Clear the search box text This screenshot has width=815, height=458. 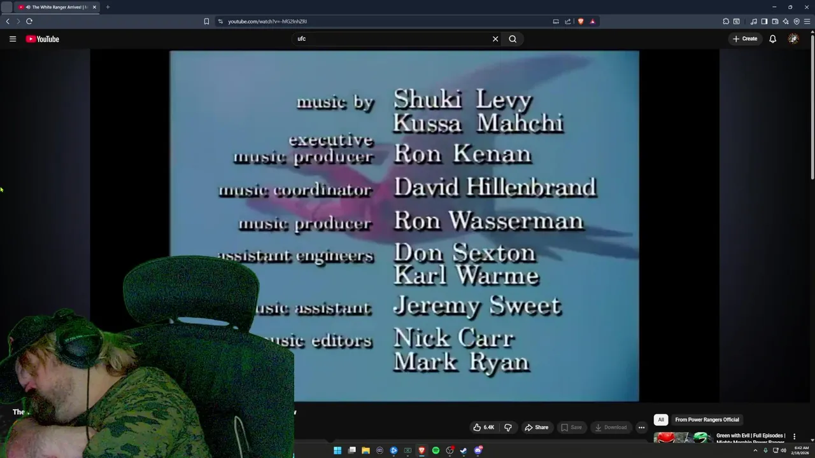point(495,39)
